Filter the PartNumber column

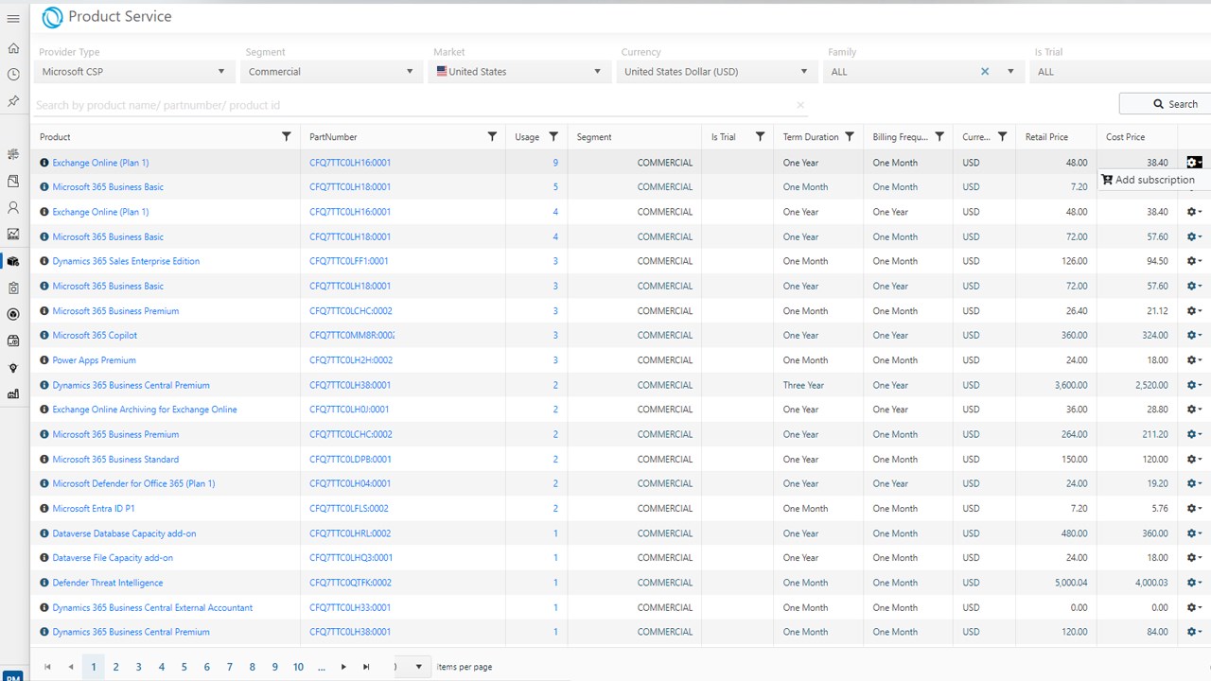click(492, 137)
